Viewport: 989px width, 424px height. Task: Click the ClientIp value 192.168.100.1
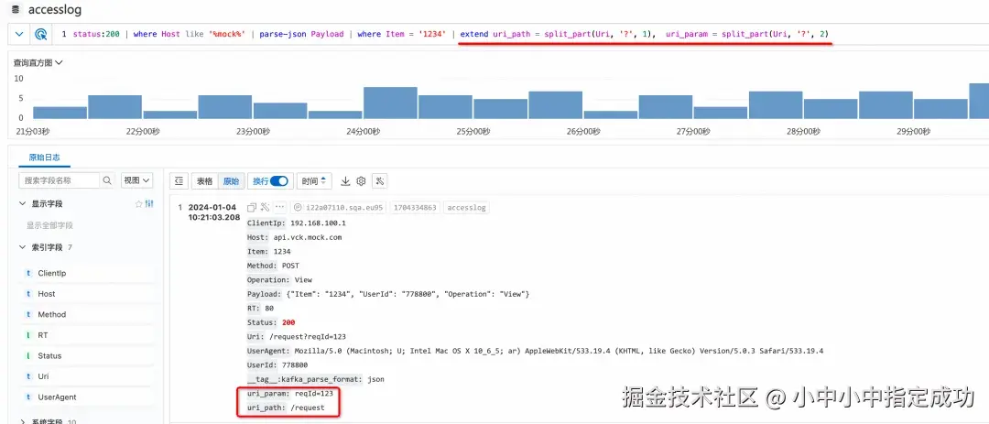[319, 223]
